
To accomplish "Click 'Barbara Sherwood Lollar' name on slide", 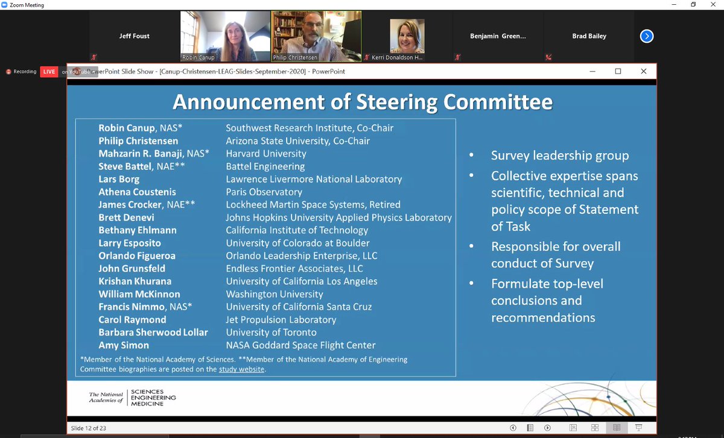I will tap(153, 332).
